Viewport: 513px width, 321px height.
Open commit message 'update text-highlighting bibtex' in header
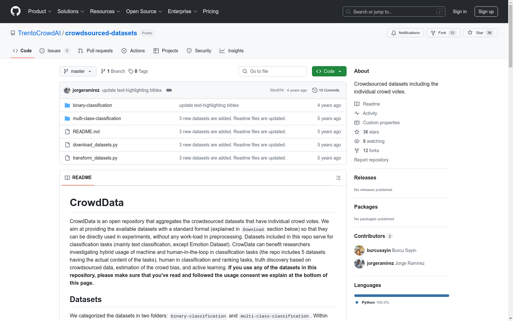[x=132, y=90]
